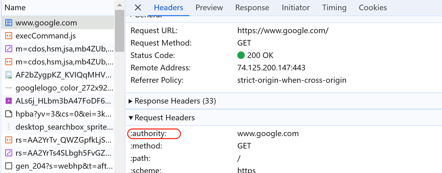
Task: Open the Cookies tab
Action: (373, 8)
